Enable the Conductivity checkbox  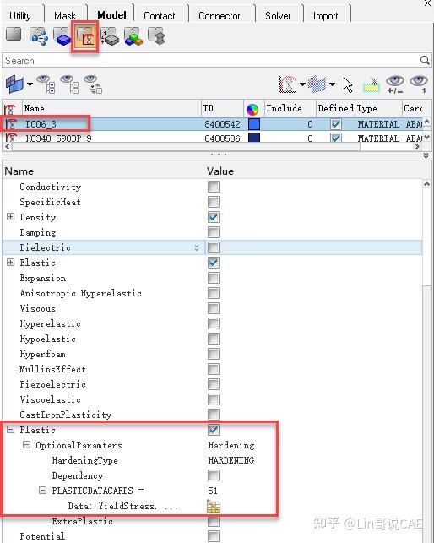(x=214, y=187)
